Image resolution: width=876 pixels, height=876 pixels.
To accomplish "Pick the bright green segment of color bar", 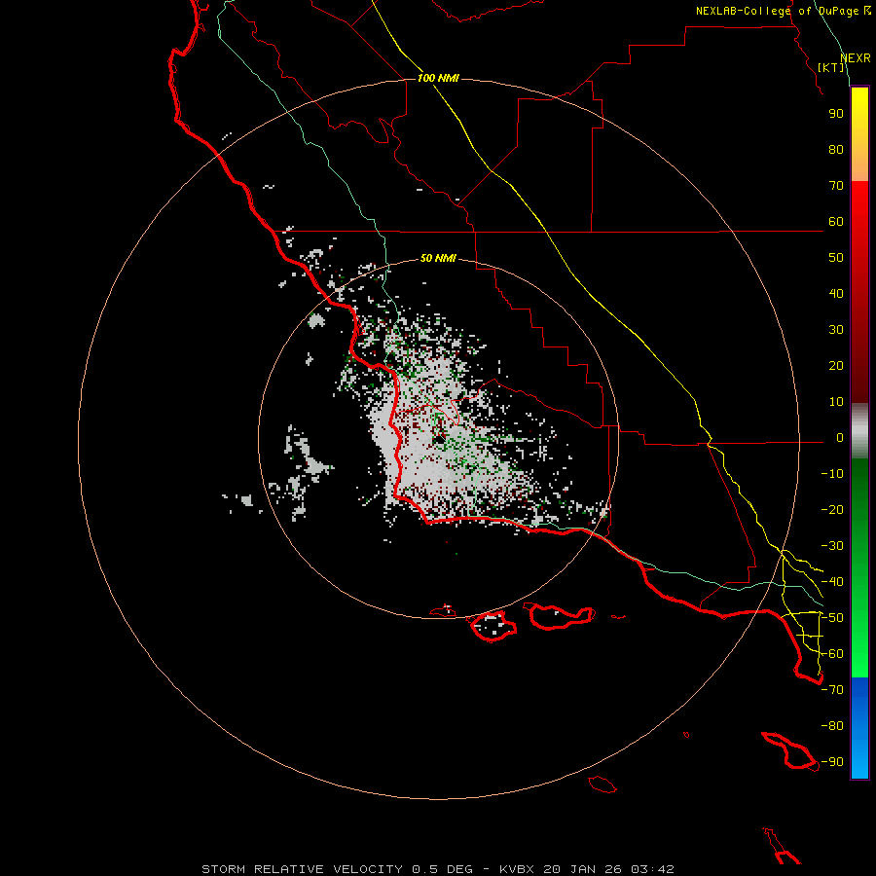I will click(x=859, y=568).
